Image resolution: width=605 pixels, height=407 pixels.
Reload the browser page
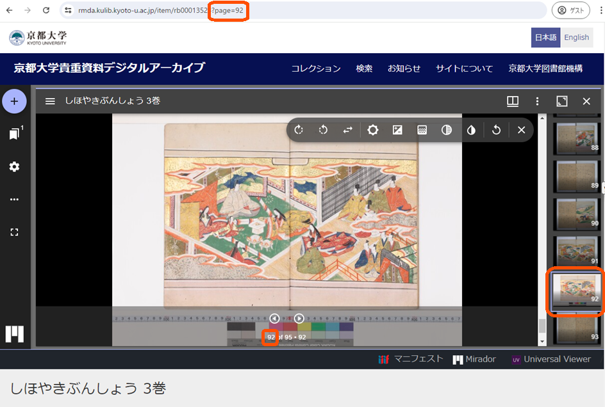point(46,10)
